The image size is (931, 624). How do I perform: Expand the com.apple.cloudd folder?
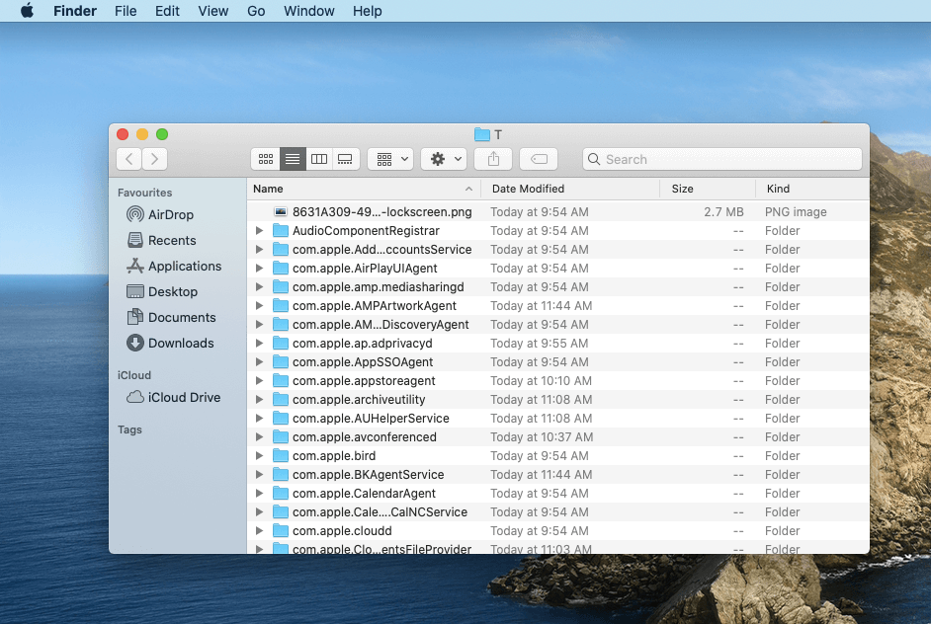260,531
